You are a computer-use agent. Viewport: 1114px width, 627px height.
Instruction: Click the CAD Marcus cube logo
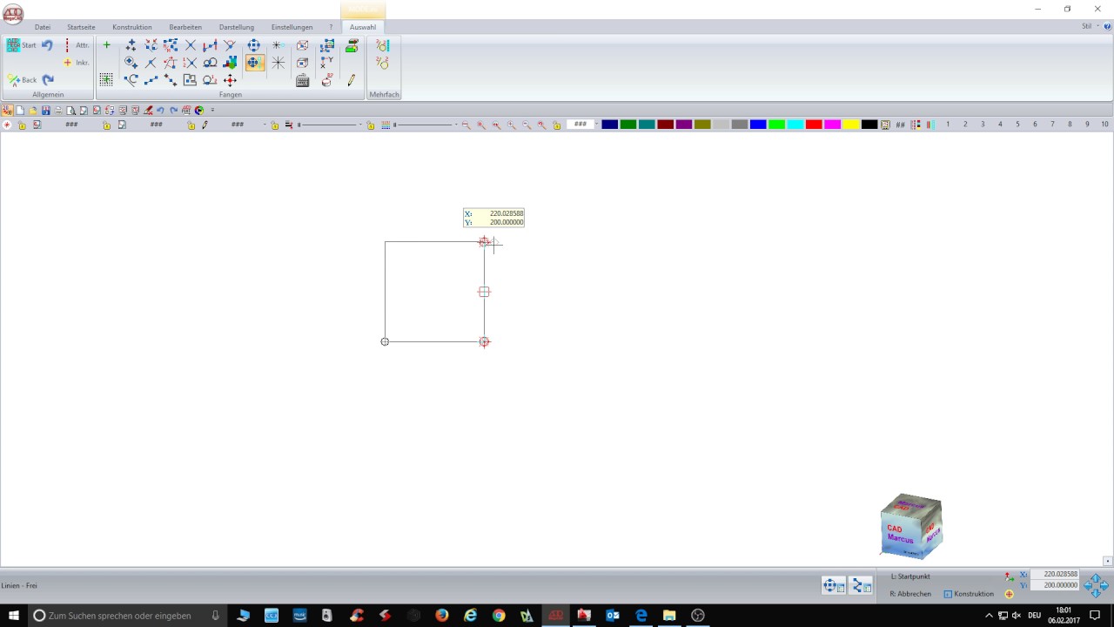[x=911, y=526]
